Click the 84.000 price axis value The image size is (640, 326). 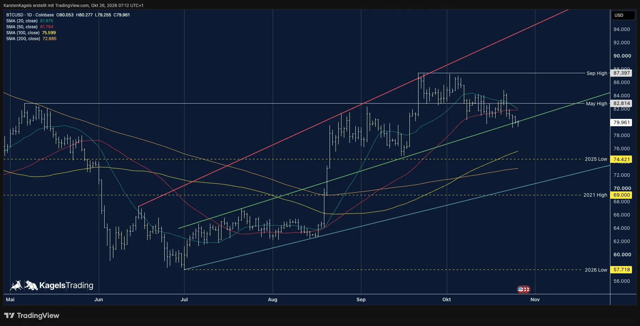tap(622, 96)
